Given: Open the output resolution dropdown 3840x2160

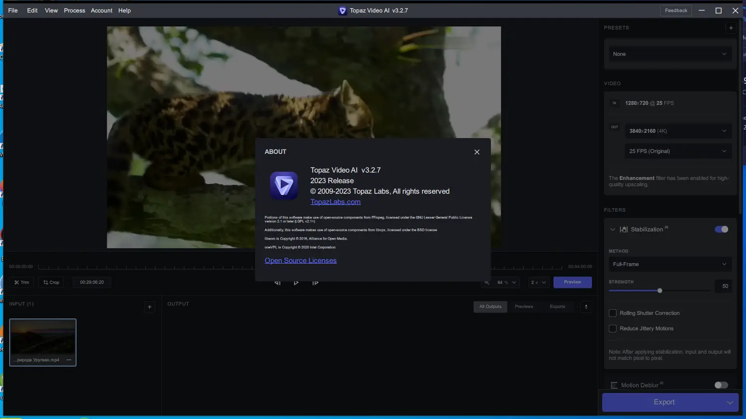Looking at the screenshot, I should click(x=678, y=131).
